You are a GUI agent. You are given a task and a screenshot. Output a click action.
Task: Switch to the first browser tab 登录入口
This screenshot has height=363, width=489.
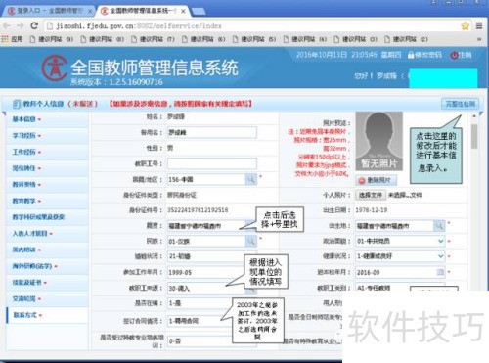(48, 11)
